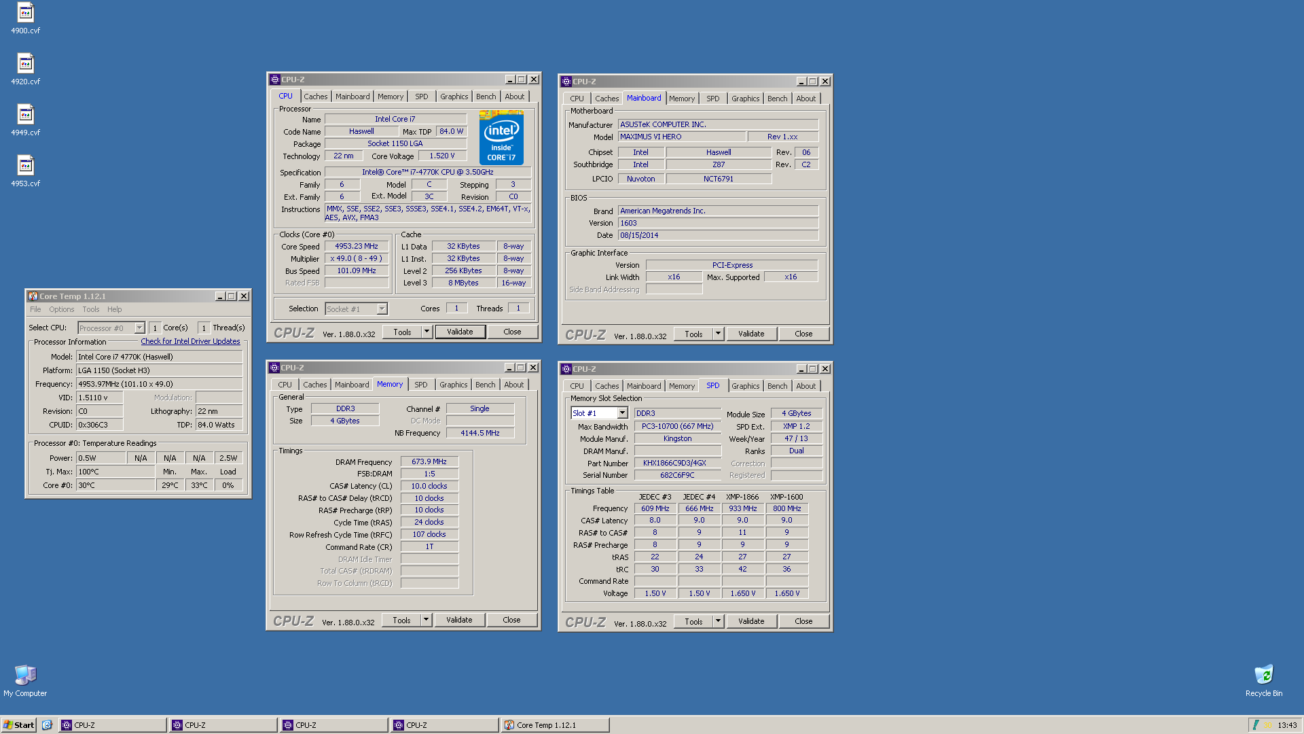Switch to Graphics tab in Mainboard window
1304x734 pixels.
click(746, 99)
